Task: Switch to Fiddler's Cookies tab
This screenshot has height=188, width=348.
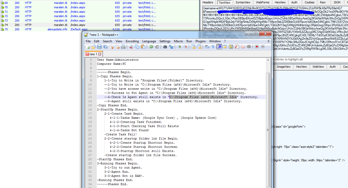Action: (309, 2)
